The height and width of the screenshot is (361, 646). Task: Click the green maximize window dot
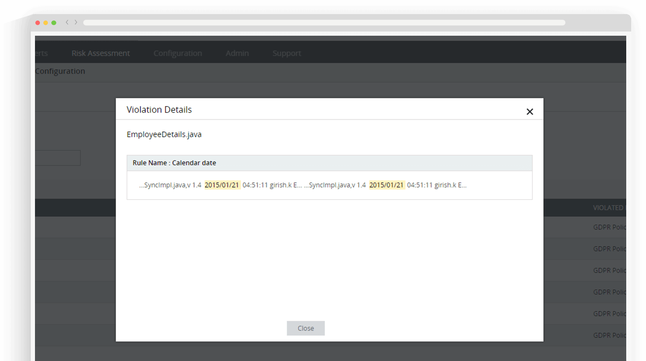54,23
